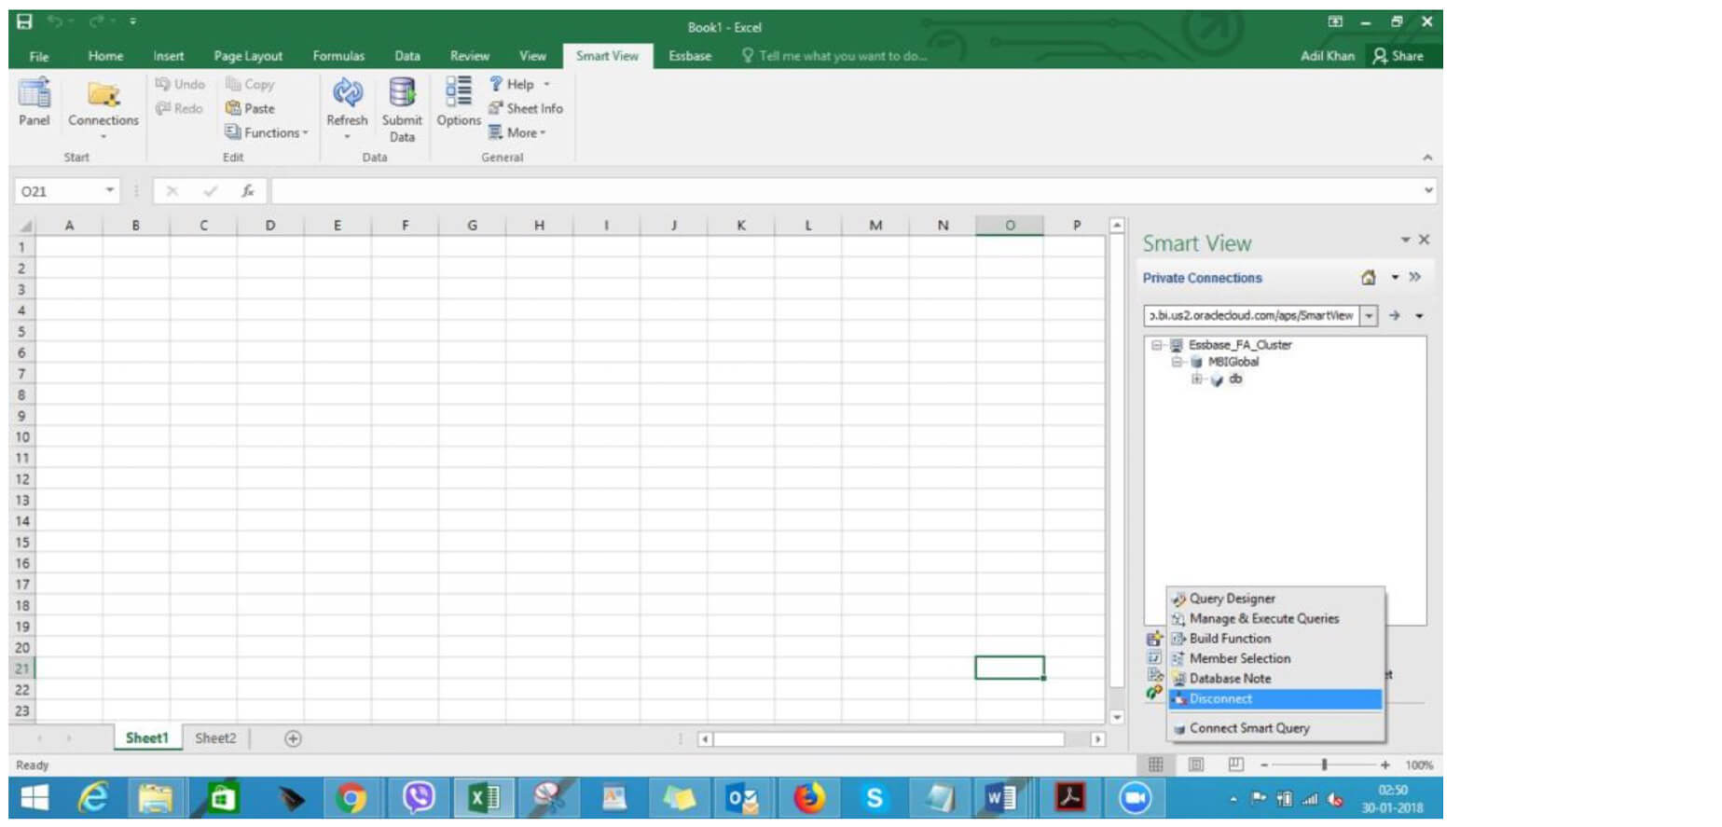Choose Database Note from menu

[1274, 679]
